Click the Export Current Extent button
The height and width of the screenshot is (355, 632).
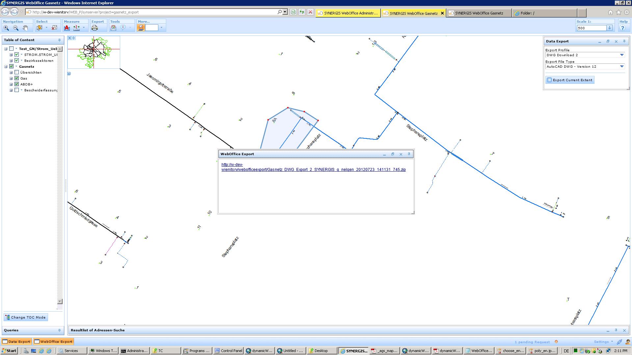click(x=570, y=80)
